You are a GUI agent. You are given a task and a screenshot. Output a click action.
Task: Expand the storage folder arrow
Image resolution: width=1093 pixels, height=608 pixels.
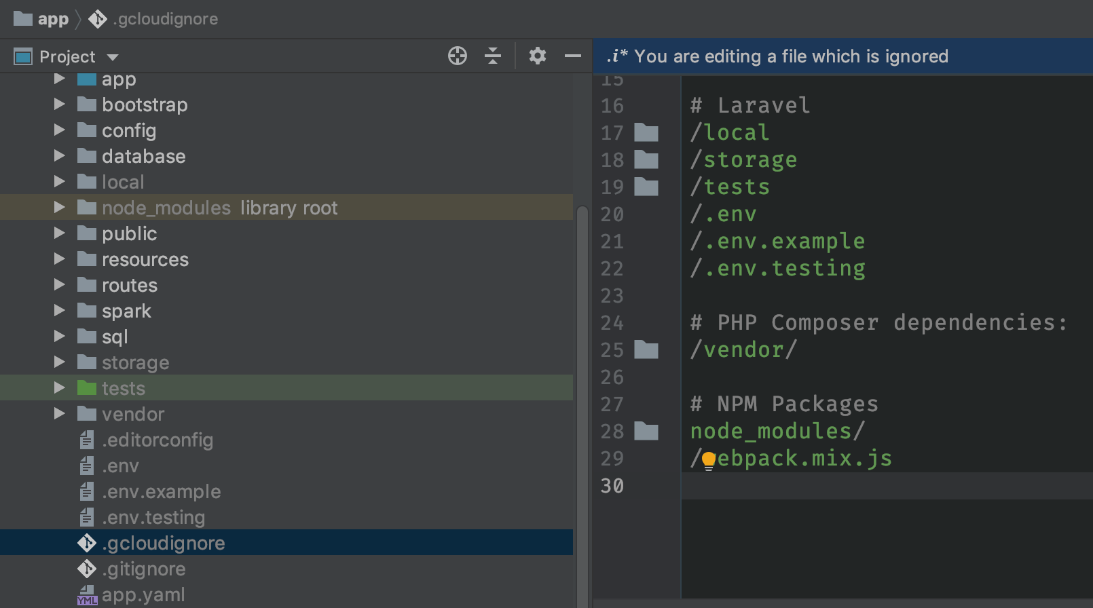[x=60, y=362]
